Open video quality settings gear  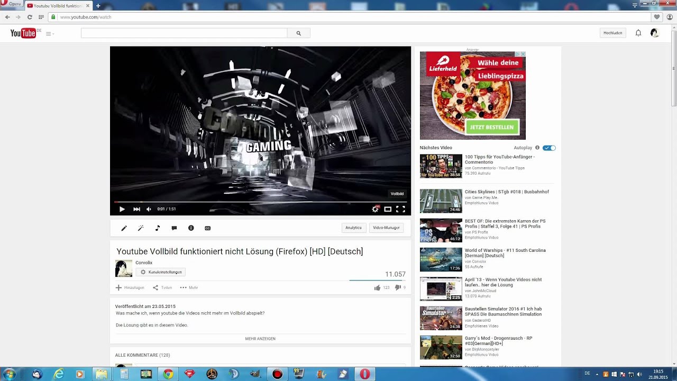coord(375,209)
